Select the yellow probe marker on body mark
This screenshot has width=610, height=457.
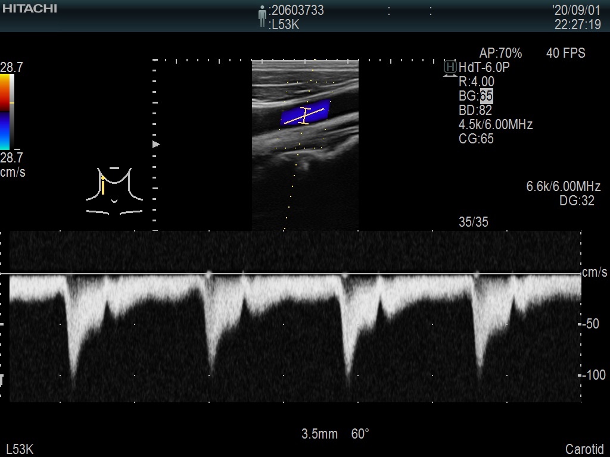103,186
